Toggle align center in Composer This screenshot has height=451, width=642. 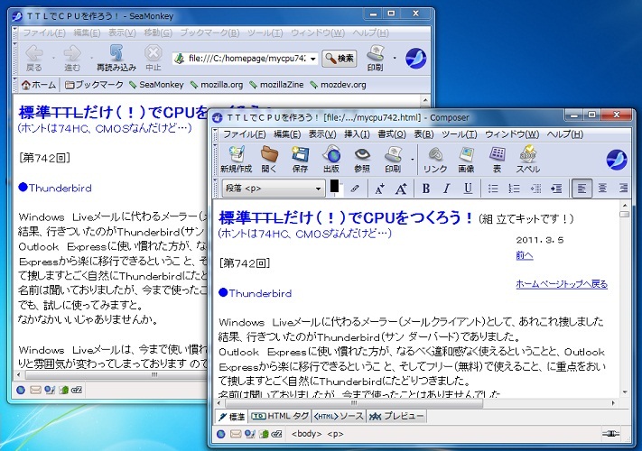pos(602,189)
